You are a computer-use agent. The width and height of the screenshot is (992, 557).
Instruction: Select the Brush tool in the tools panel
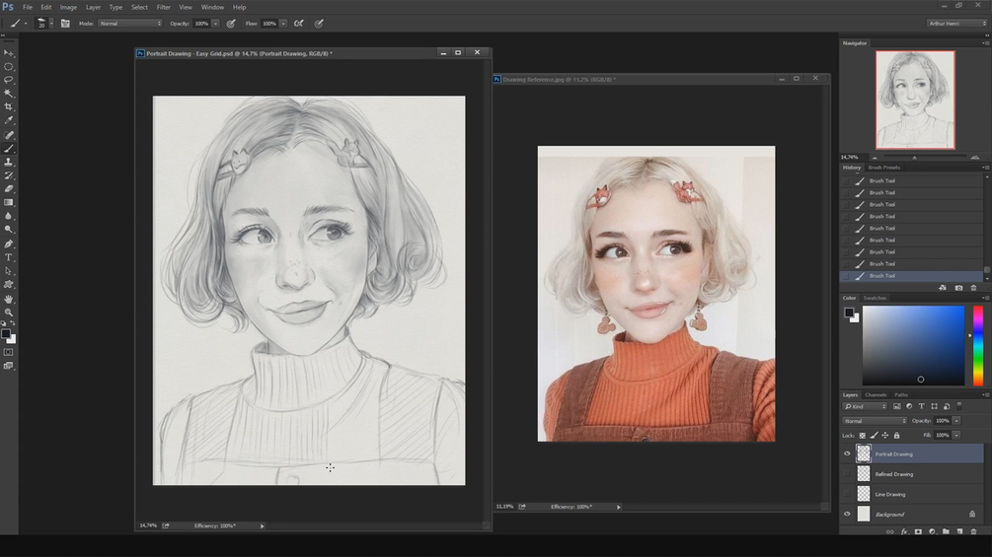point(8,149)
